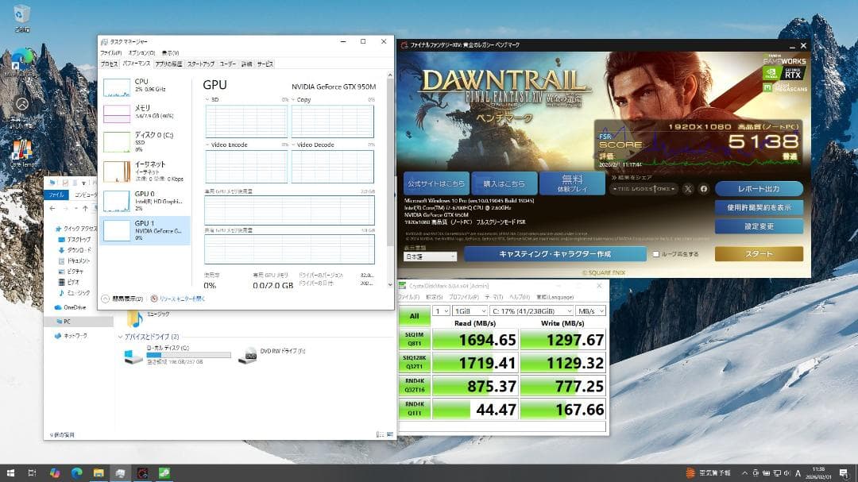Open the 1GiB test size dropdown
This screenshot has width=858, height=482.
(470, 310)
